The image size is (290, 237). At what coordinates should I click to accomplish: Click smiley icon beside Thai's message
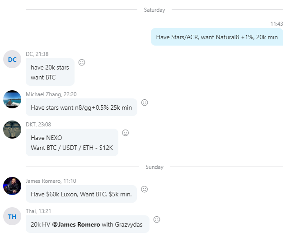point(157,219)
